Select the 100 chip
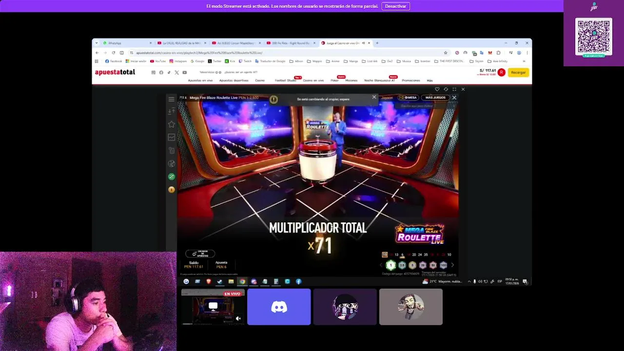This screenshot has height=351, width=624. (443, 265)
